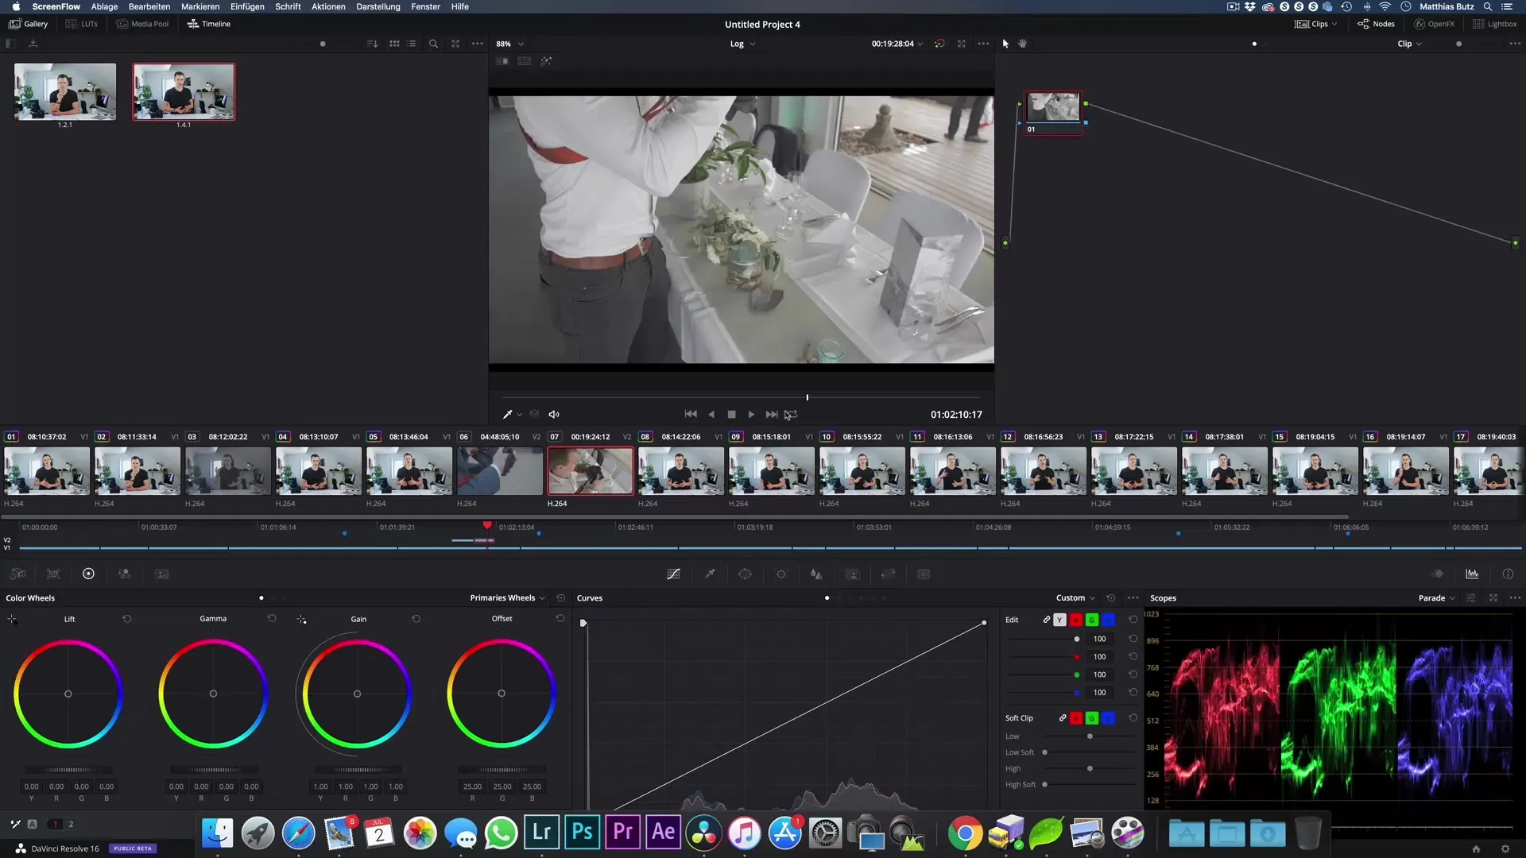Toggle the Nodes panel
The height and width of the screenshot is (858, 1526).
tap(1376, 24)
